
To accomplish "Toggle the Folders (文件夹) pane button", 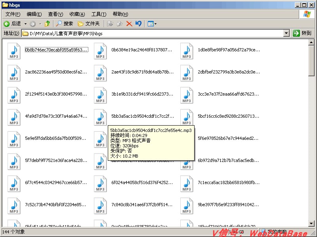I will tap(88, 24).
